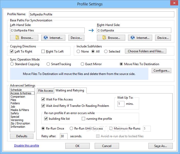Switch to the File Access tab
This screenshot has height=154, width=180.
pos(46,91)
